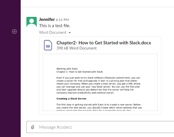Open Chapter2- How to Get Started with Slack.docx
This screenshot has height=137, width=174.
tap(104, 43)
